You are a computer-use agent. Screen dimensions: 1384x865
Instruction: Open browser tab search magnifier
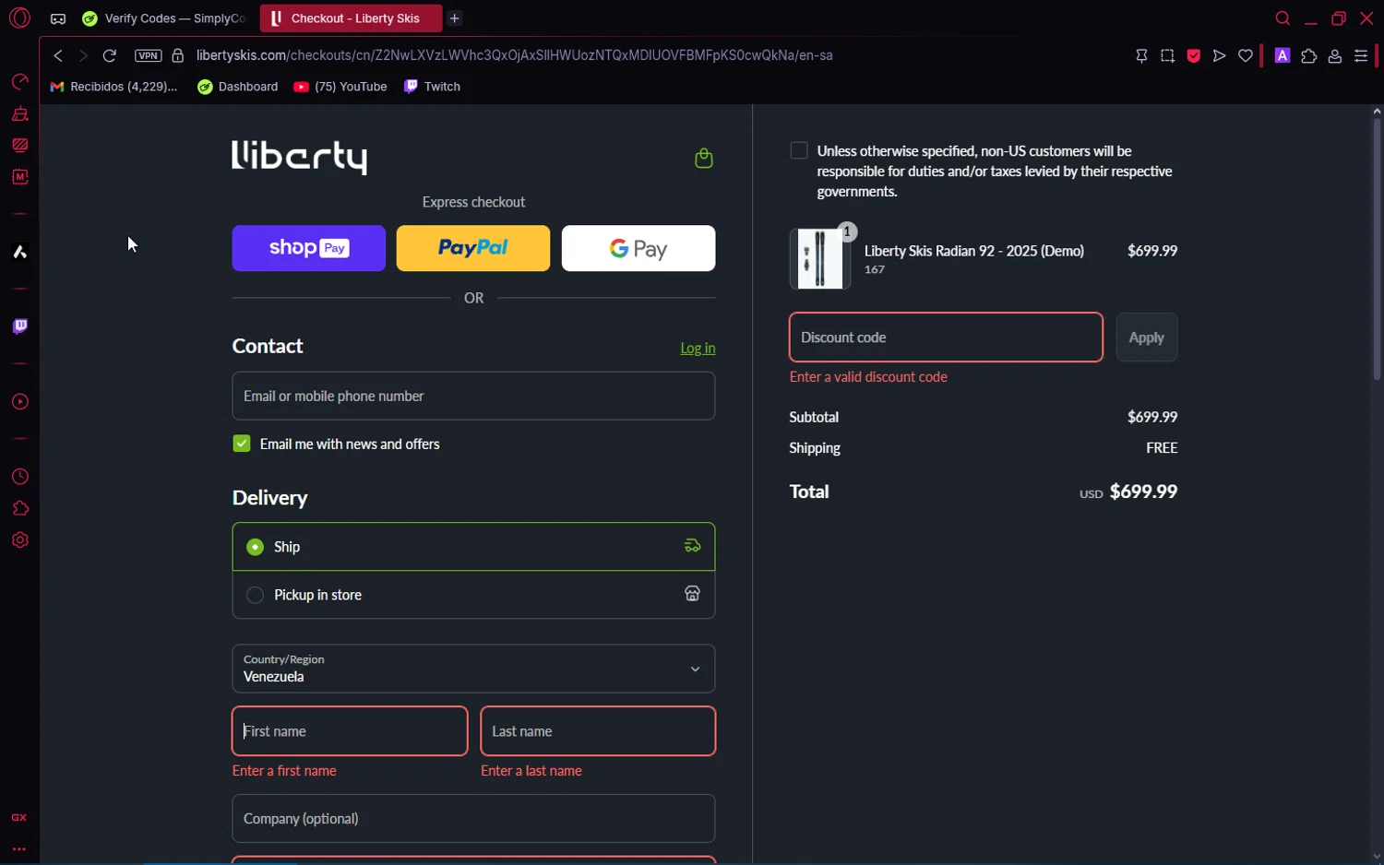click(1283, 18)
